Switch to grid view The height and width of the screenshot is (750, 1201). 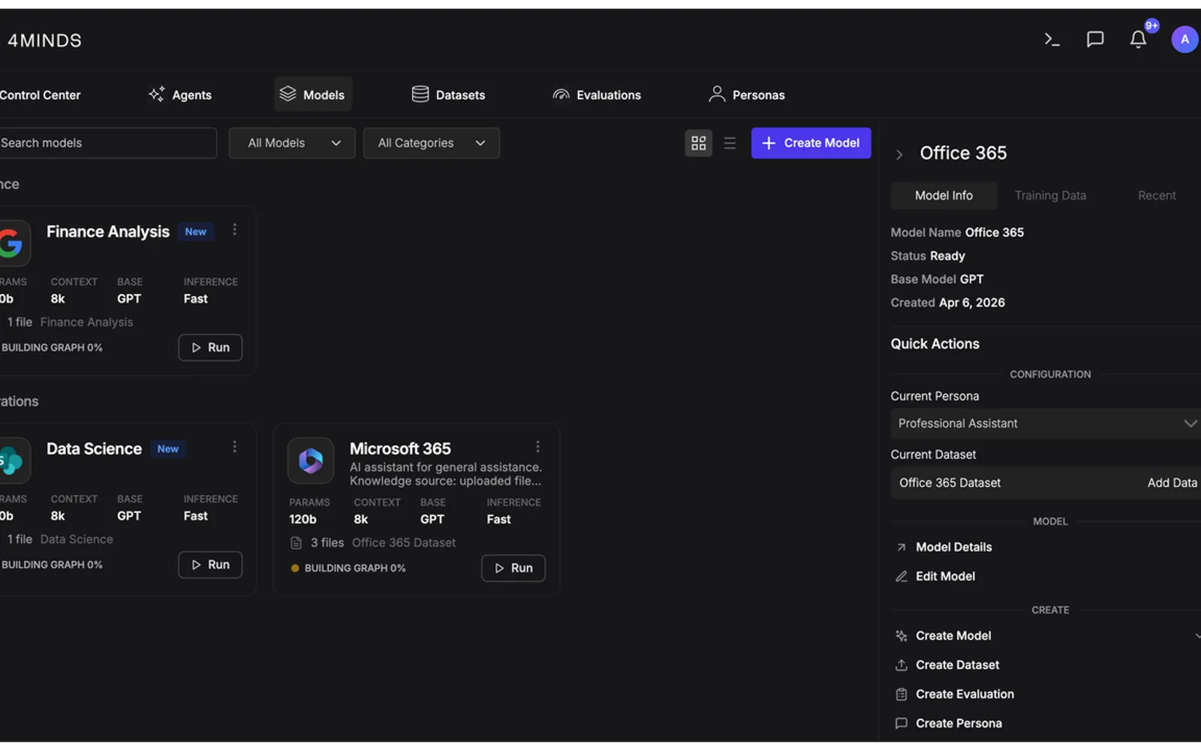[699, 143]
